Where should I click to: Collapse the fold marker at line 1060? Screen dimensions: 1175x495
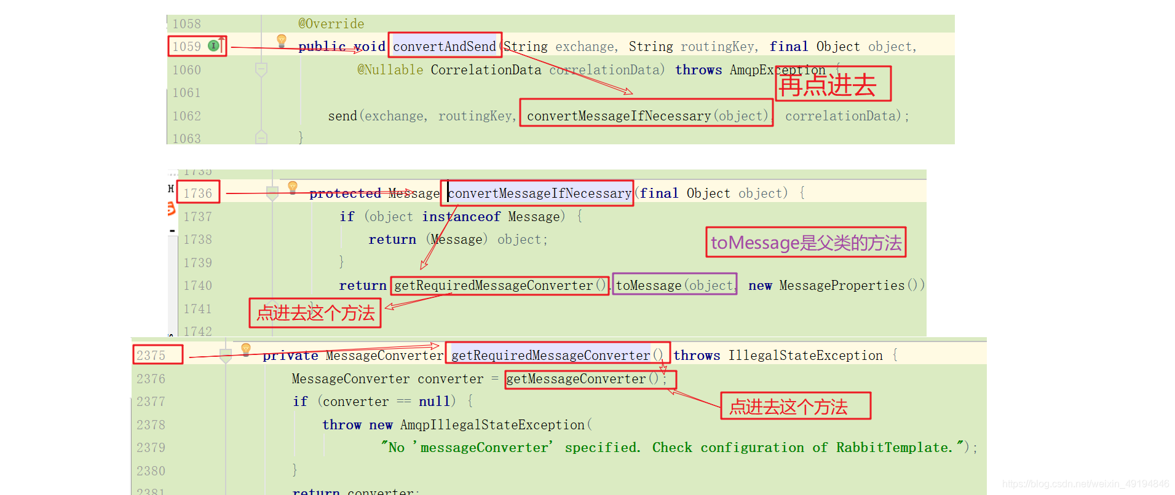(261, 69)
